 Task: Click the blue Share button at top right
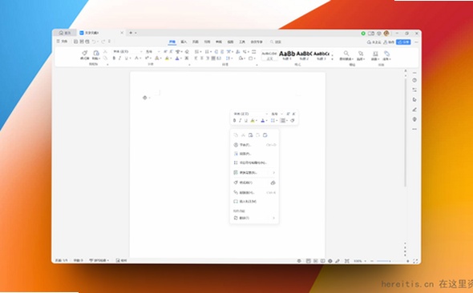point(403,42)
